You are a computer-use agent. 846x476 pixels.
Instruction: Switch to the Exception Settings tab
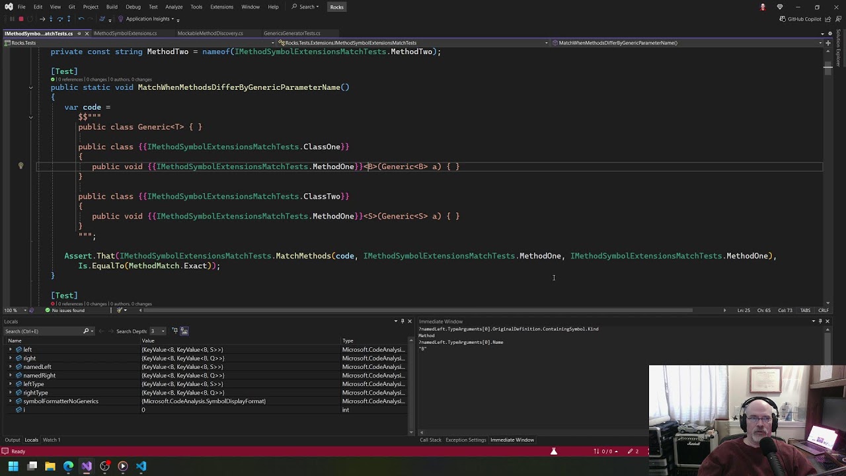click(466, 440)
